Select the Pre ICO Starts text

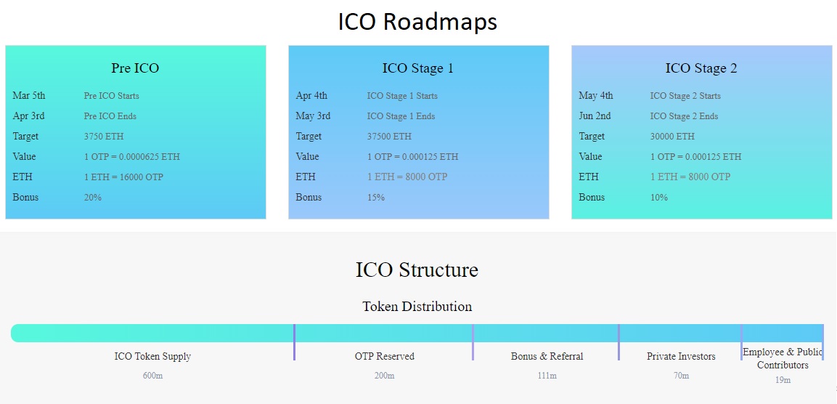112,96
